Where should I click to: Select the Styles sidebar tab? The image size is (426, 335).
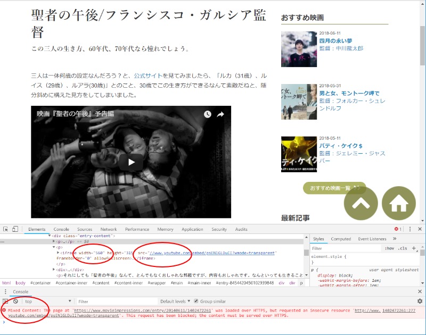318,239
